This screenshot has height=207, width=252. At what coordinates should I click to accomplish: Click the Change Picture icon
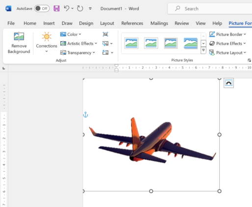coord(105,44)
